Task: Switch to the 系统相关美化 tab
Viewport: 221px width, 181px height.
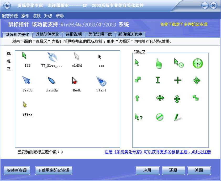Action: coord(18,35)
